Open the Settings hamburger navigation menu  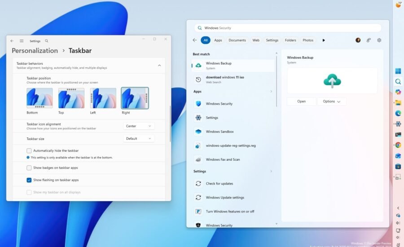pos(22,41)
